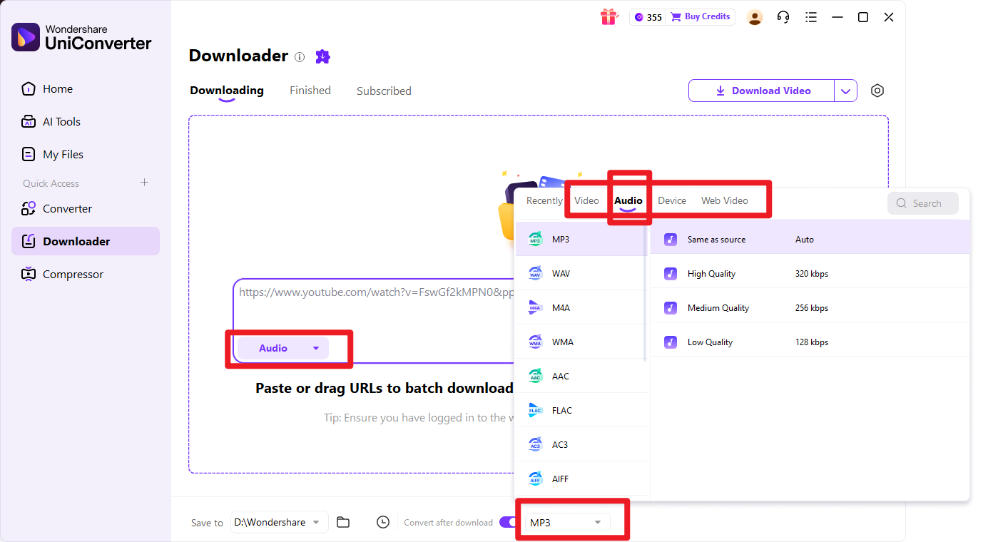Select the Audio format tab
The height and width of the screenshot is (542, 993).
[628, 201]
